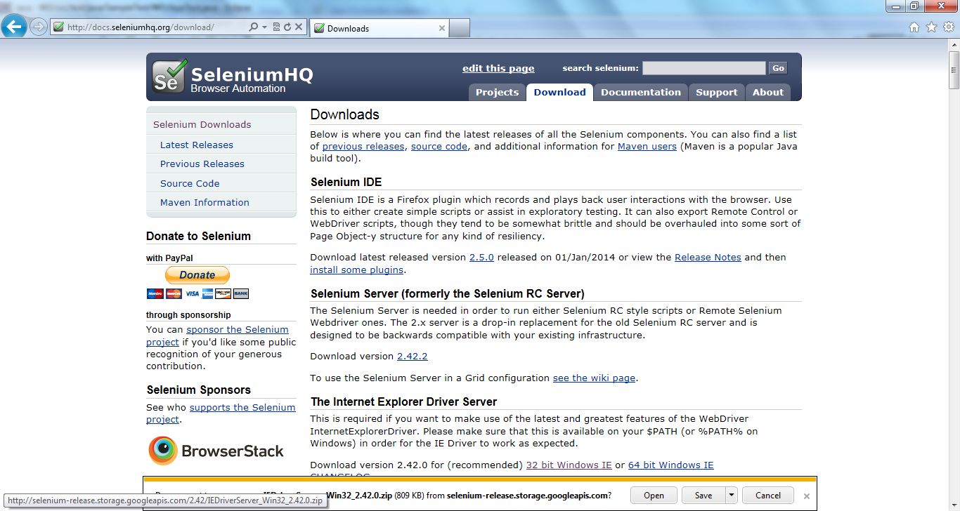Expand the Save options dropdown arrow

pyautogui.click(x=732, y=495)
